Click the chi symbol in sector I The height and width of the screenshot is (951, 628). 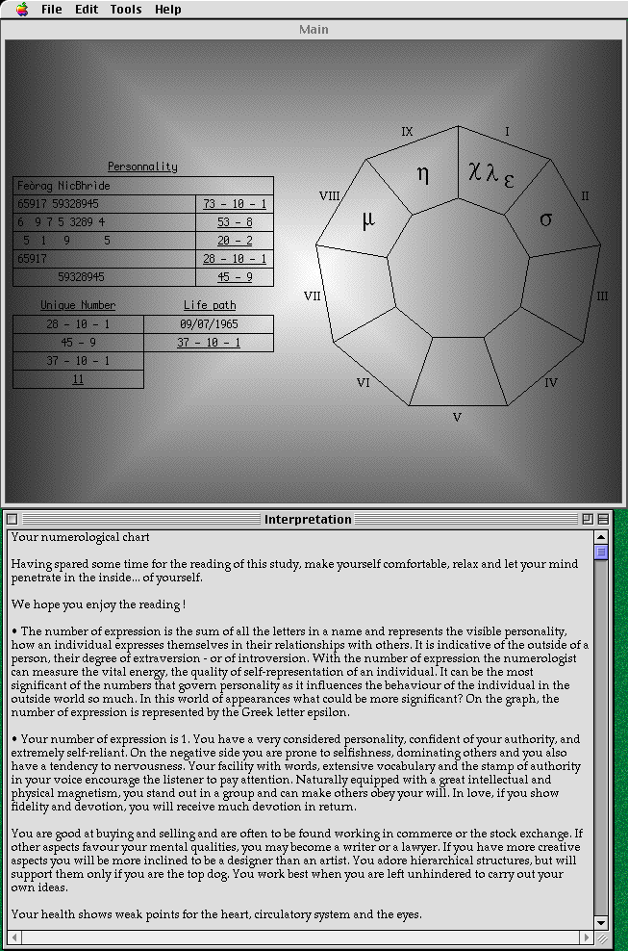475,171
